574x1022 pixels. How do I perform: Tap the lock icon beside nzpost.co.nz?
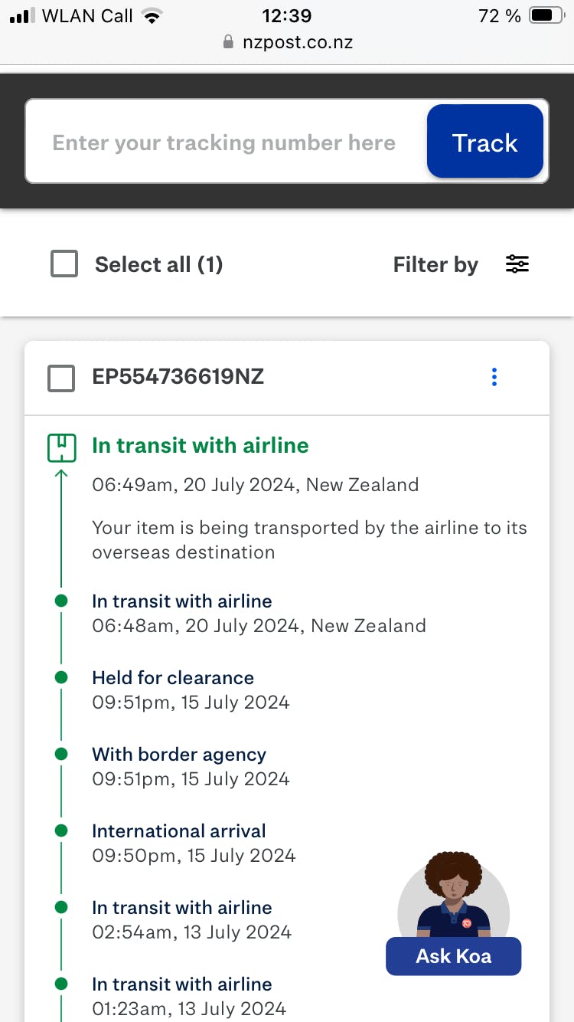click(x=228, y=42)
